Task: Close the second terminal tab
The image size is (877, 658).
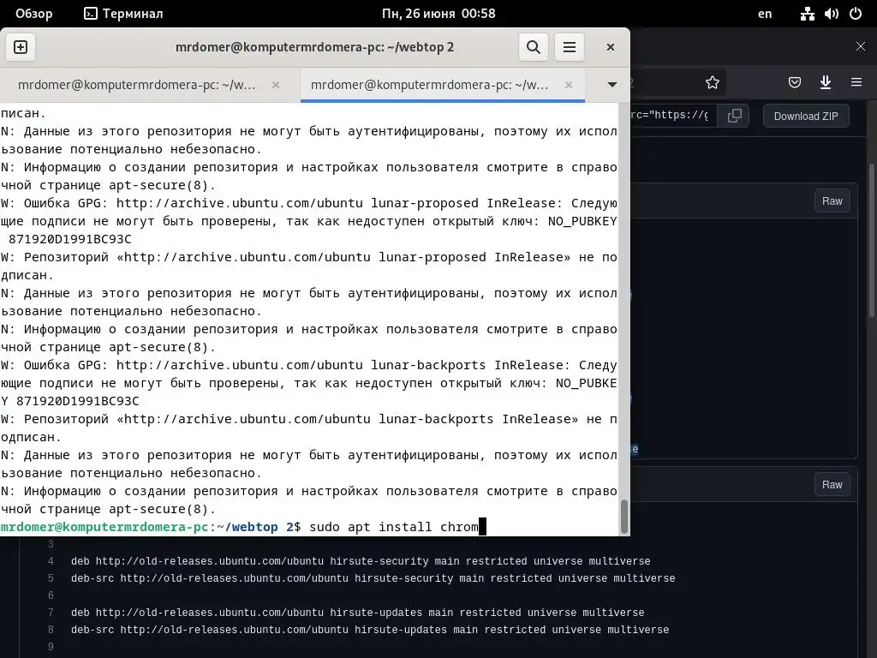Action: click(569, 85)
